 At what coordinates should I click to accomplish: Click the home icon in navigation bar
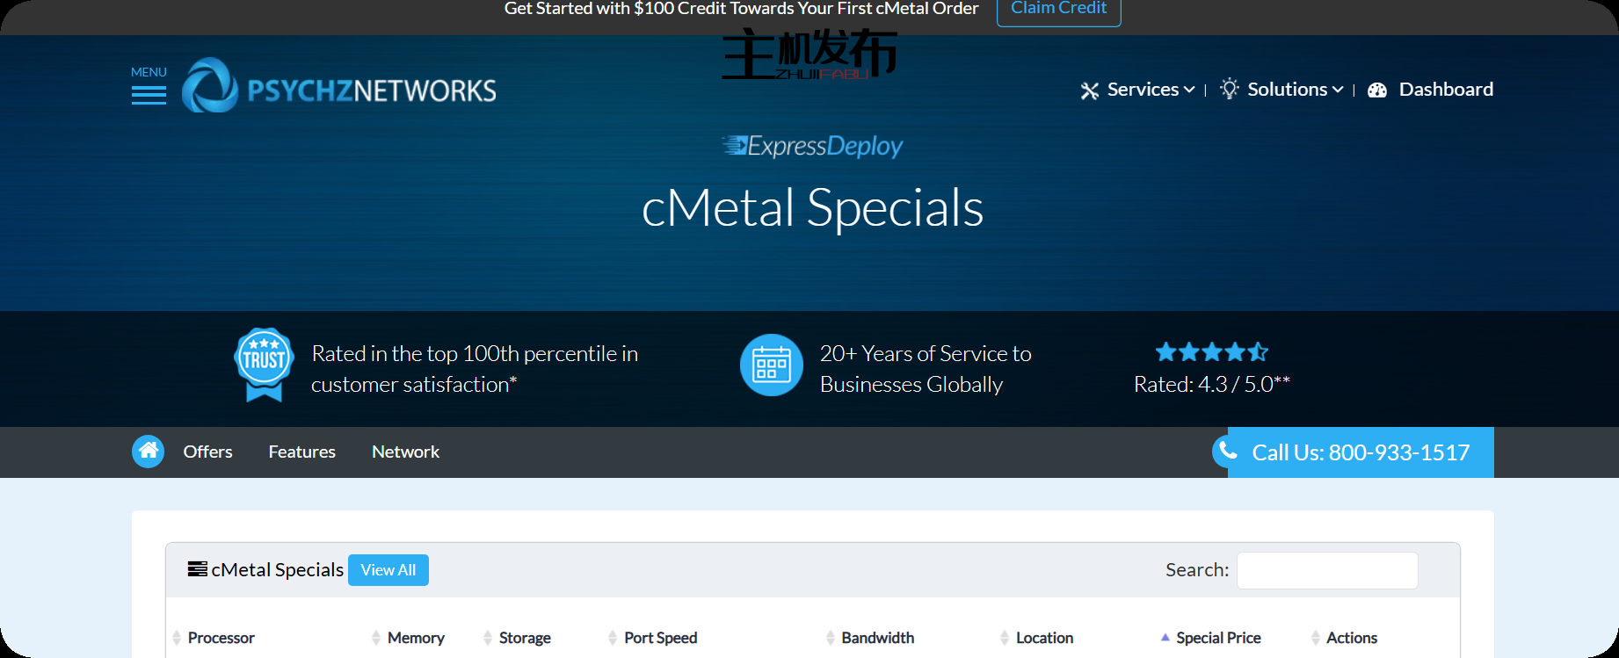148,452
